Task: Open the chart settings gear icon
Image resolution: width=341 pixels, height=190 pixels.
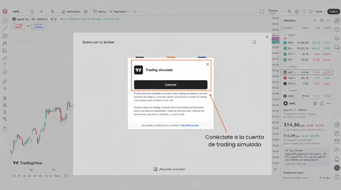Action: click(297, 12)
